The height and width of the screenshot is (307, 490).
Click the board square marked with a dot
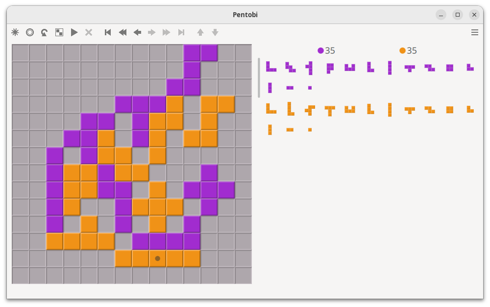(x=157, y=259)
